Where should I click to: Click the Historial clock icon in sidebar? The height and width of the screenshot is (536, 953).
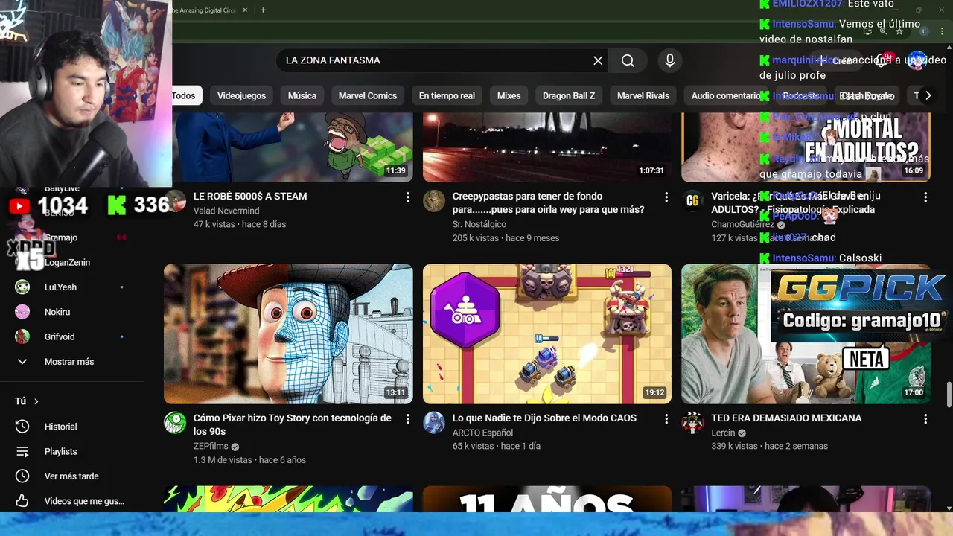(22, 427)
